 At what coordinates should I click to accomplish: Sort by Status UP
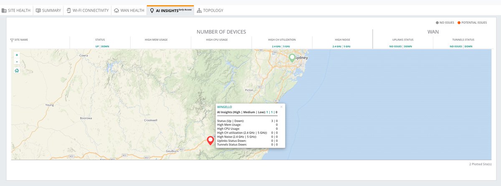tap(97, 46)
